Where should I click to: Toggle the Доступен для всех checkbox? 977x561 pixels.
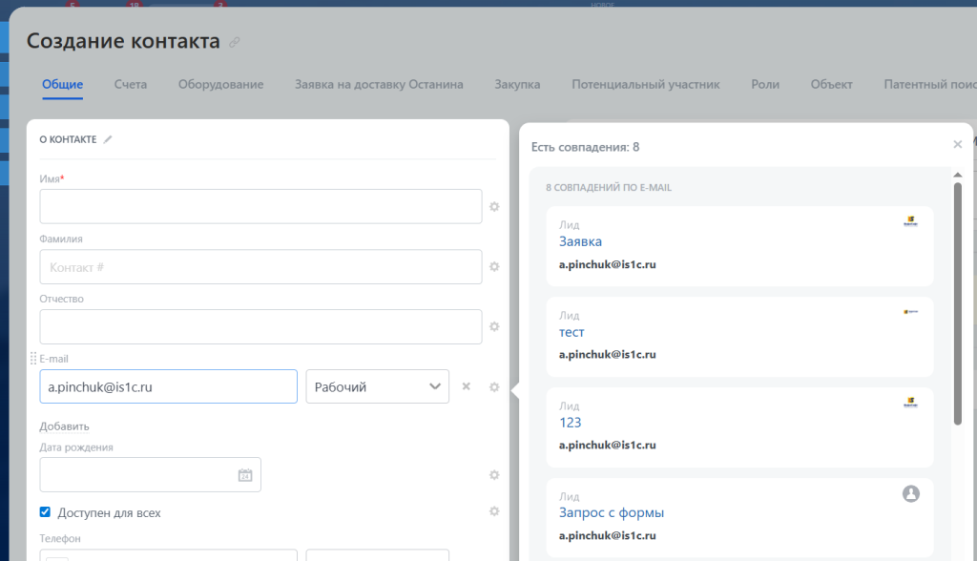point(45,512)
